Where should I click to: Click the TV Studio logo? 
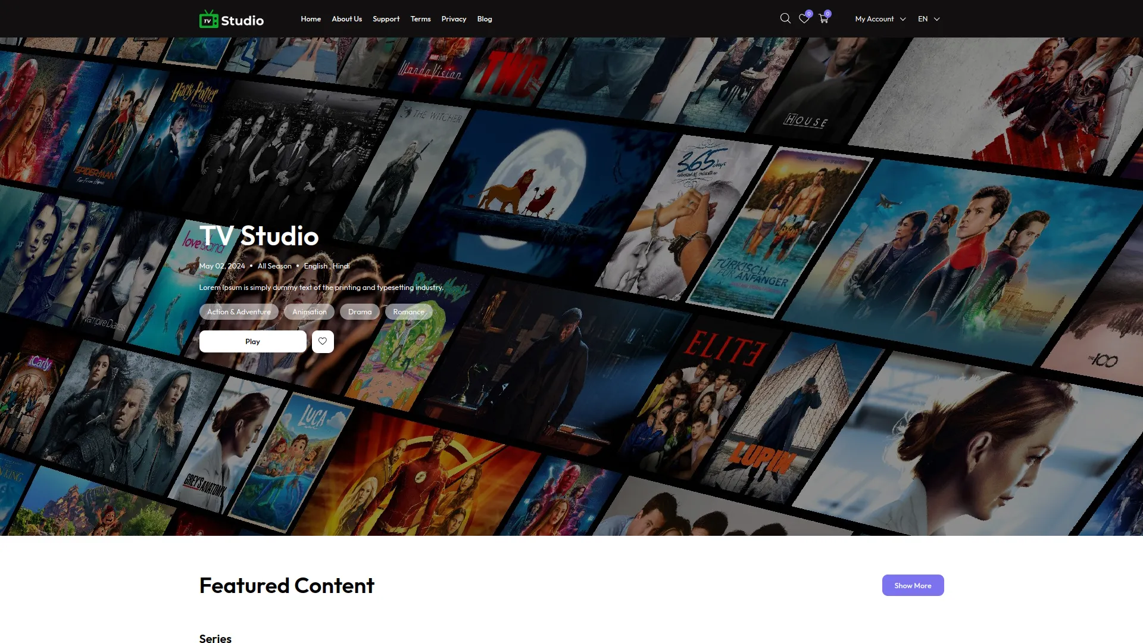(x=232, y=18)
